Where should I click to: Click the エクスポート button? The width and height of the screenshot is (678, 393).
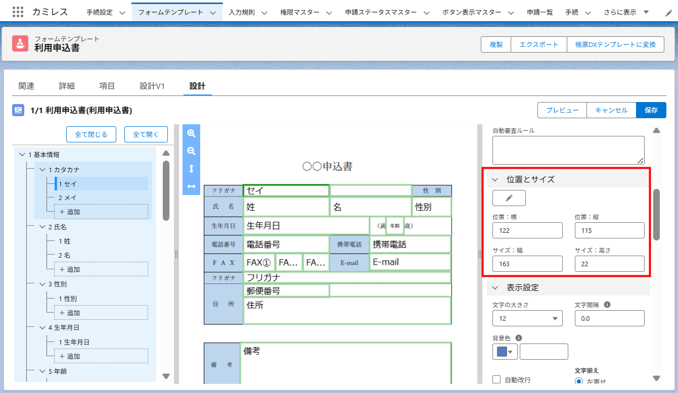coord(538,44)
